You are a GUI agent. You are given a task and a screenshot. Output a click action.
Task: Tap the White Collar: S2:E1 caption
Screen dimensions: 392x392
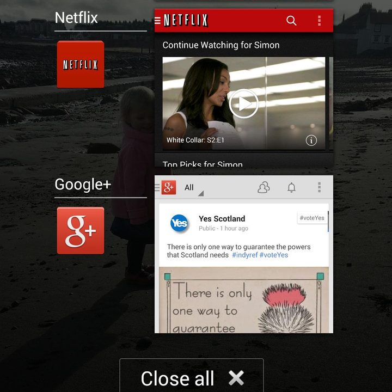tap(195, 140)
